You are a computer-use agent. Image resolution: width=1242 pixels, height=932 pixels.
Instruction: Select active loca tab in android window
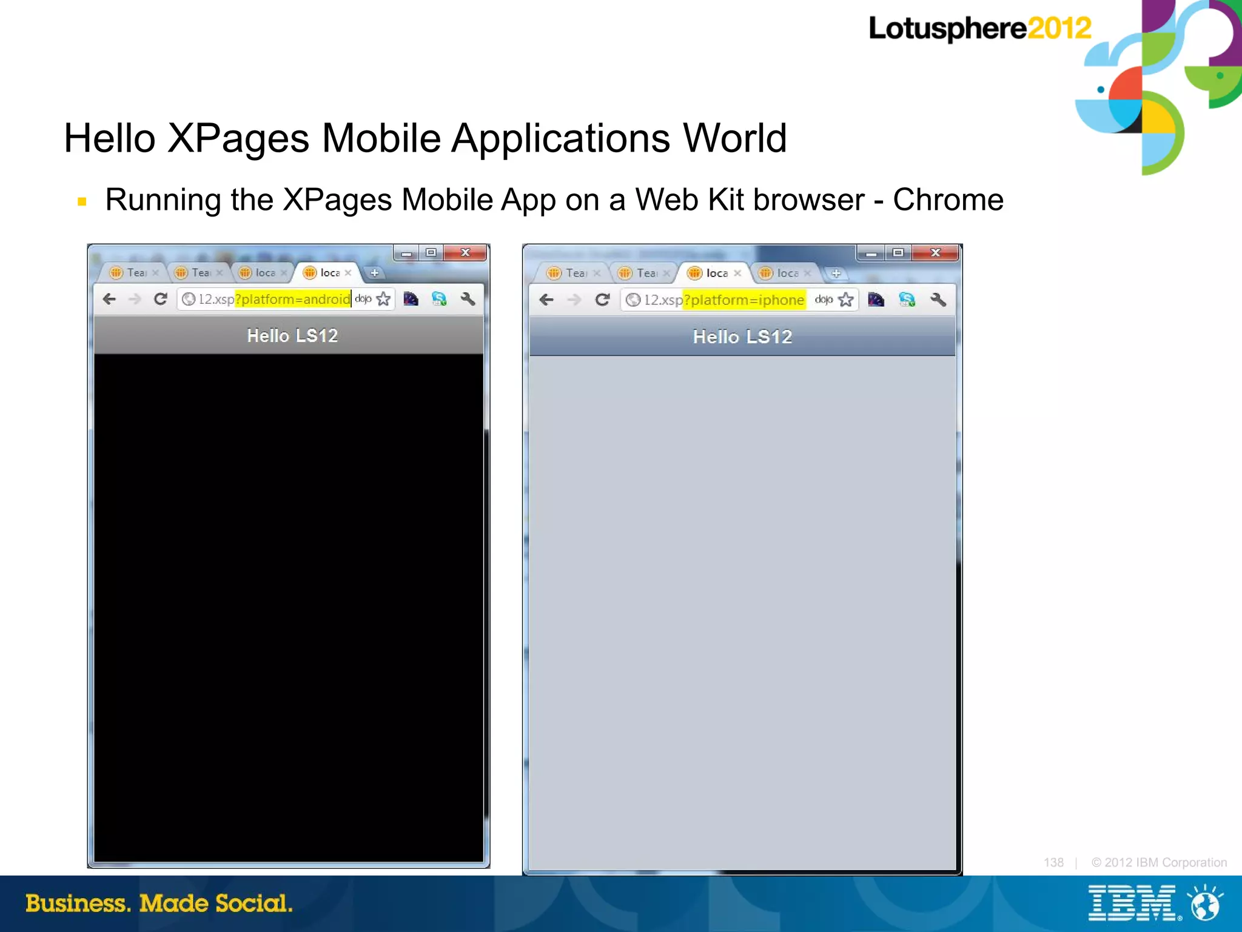[327, 273]
